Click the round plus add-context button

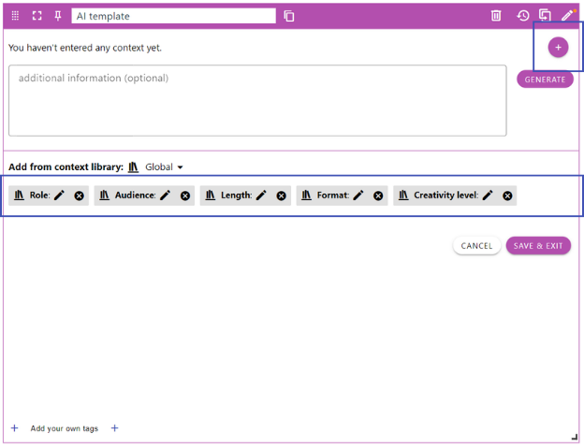(558, 47)
